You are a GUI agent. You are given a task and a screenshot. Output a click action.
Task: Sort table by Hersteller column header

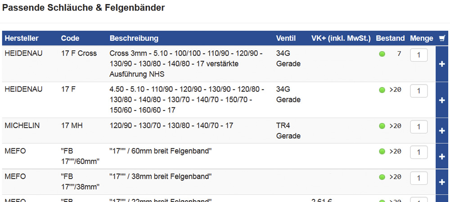point(22,38)
